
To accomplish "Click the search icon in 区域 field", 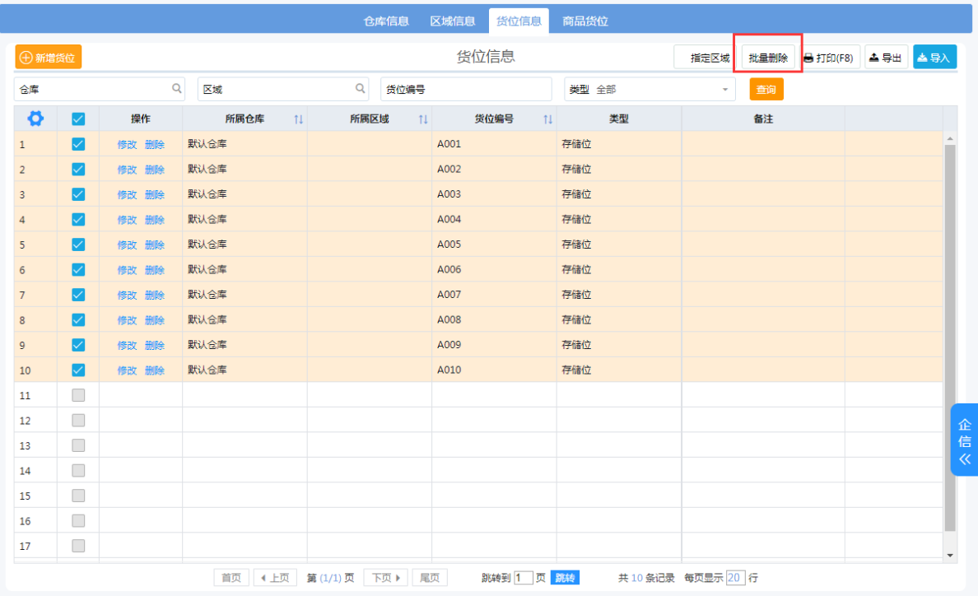I will [x=360, y=89].
